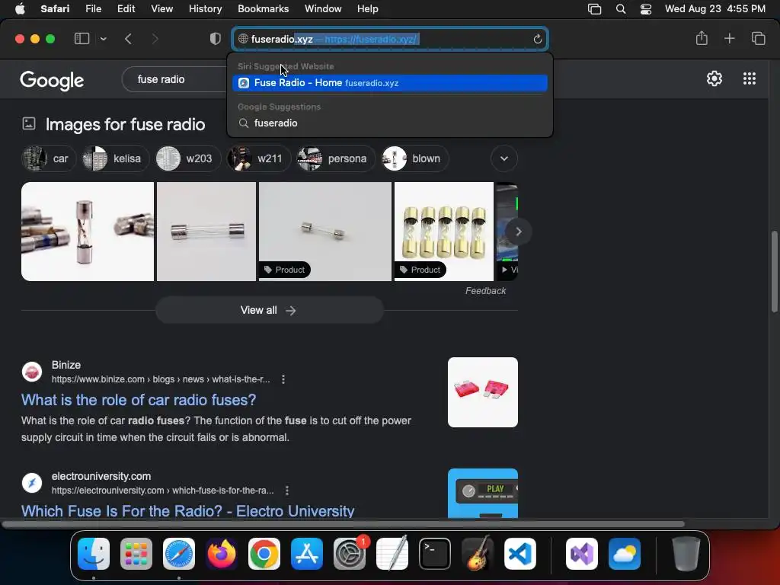This screenshot has width=780, height=585.
Task: Open Spotlight search in menu bar
Action: click(620, 9)
